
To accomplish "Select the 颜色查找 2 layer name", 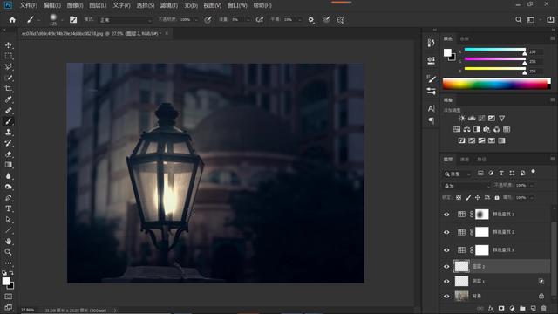I will 503,232.
